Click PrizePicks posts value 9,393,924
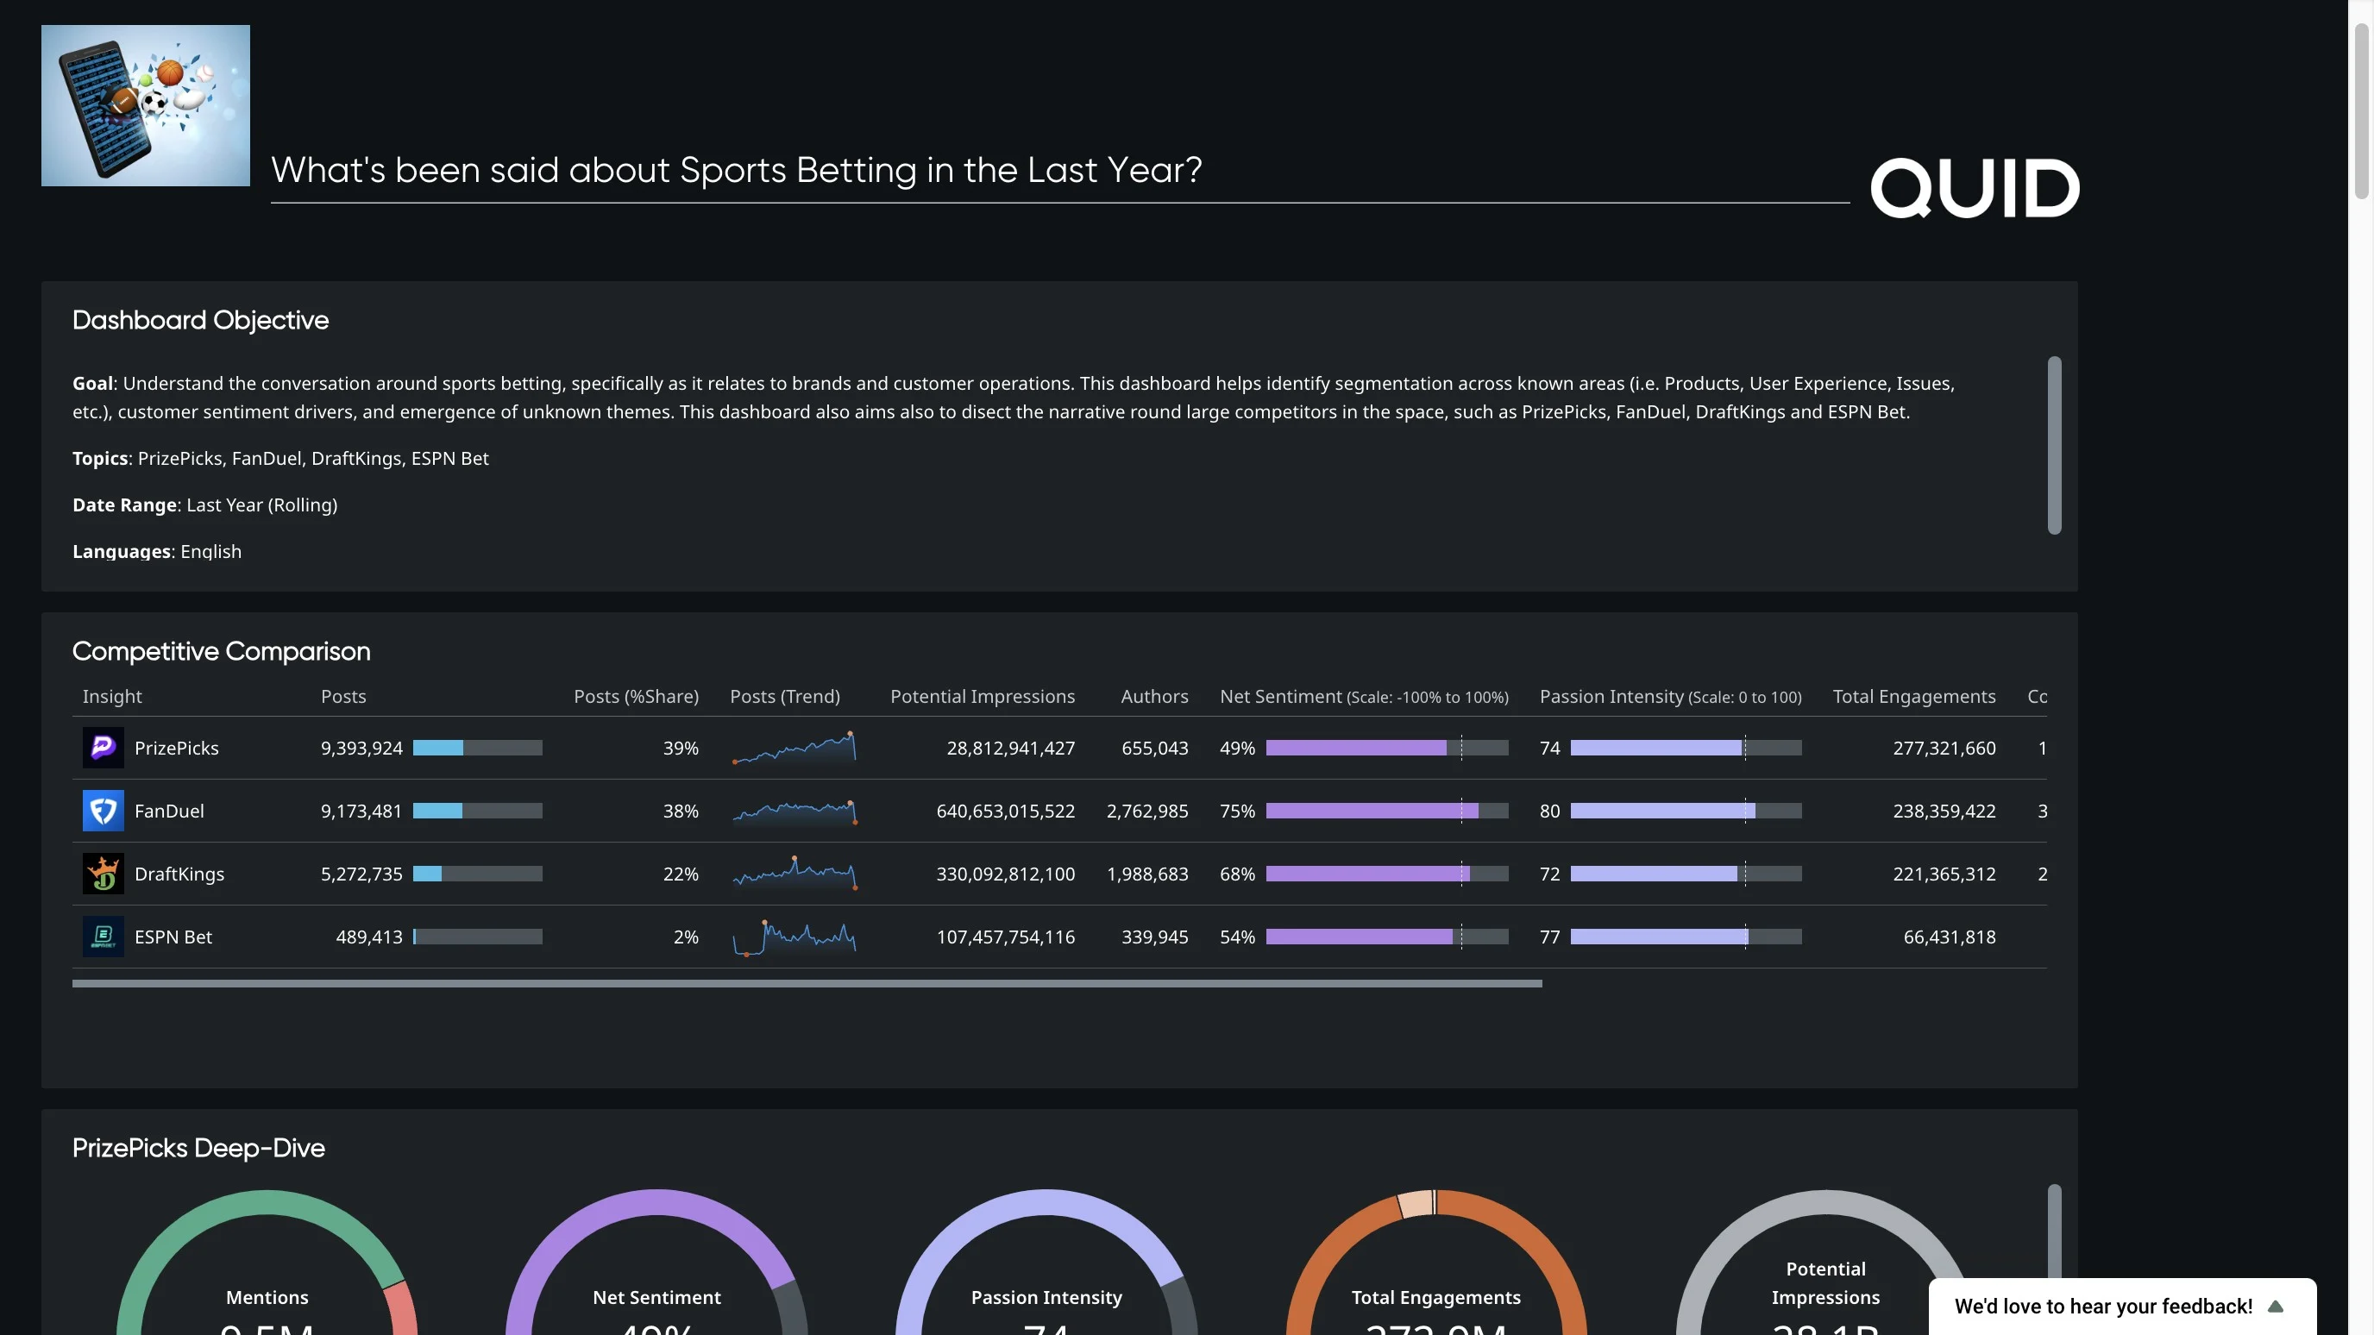 pyautogui.click(x=362, y=748)
